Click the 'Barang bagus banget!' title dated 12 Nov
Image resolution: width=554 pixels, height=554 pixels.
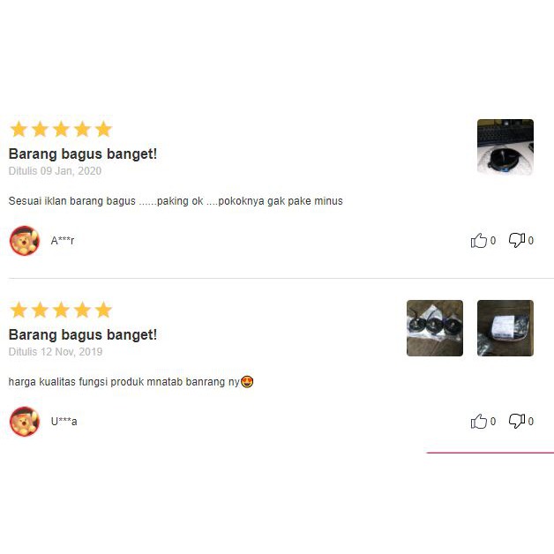click(x=83, y=335)
